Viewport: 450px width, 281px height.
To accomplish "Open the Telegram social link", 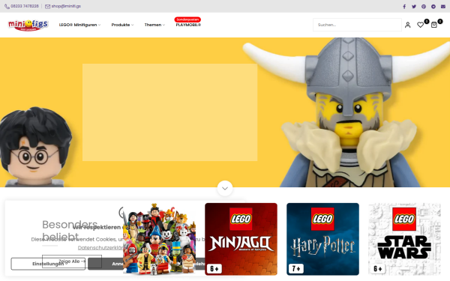I will pos(433,6).
